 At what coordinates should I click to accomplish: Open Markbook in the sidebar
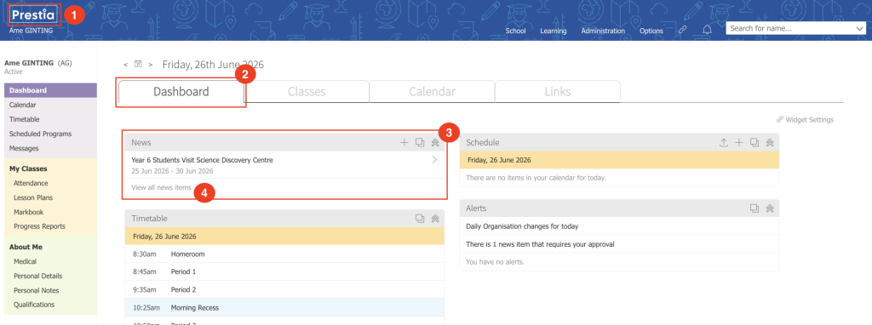pos(28,212)
